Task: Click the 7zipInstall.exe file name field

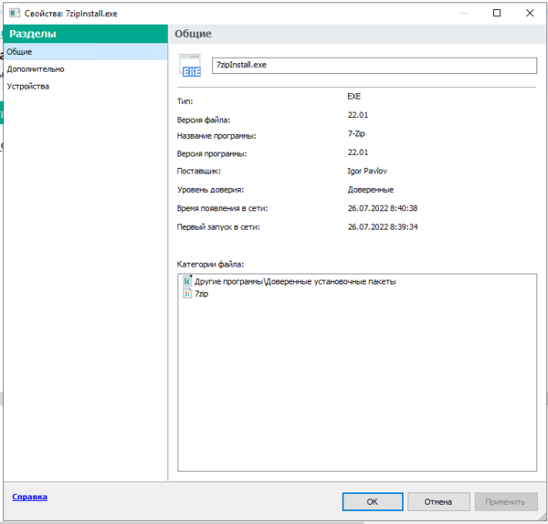Action: tap(374, 65)
